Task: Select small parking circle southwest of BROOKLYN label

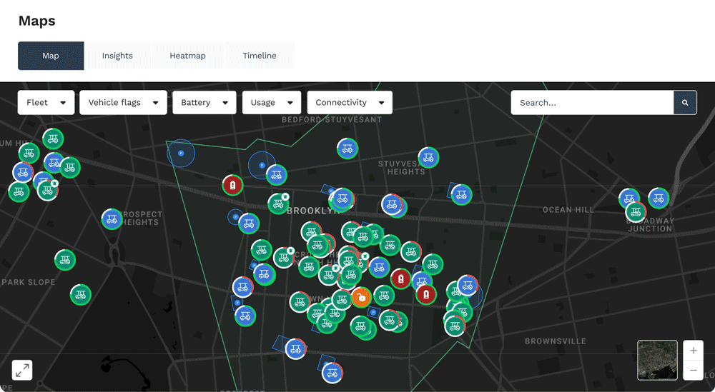Action: point(235,217)
